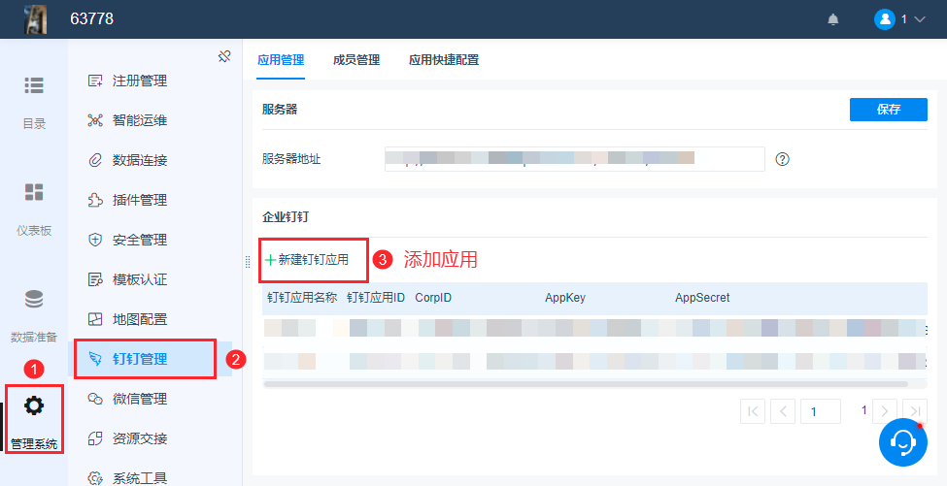Switch to the 应用管理 tab
The width and height of the screenshot is (947, 486).
(x=281, y=60)
